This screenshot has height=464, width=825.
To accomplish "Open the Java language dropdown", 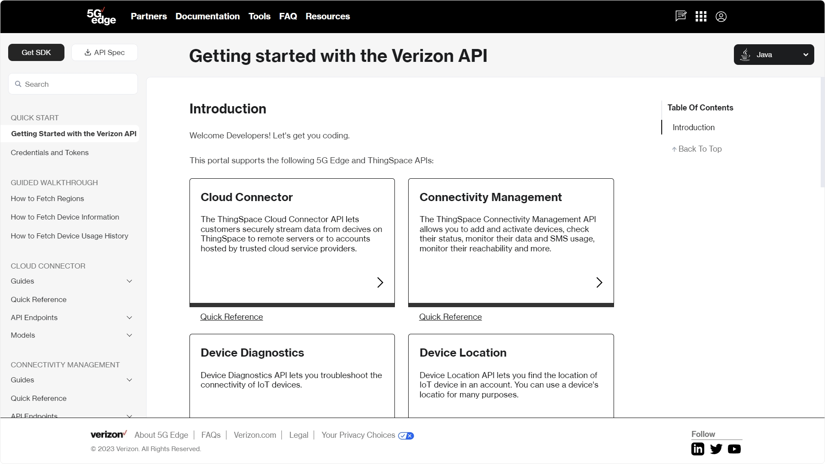I will pyautogui.click(x=774, y=55).
